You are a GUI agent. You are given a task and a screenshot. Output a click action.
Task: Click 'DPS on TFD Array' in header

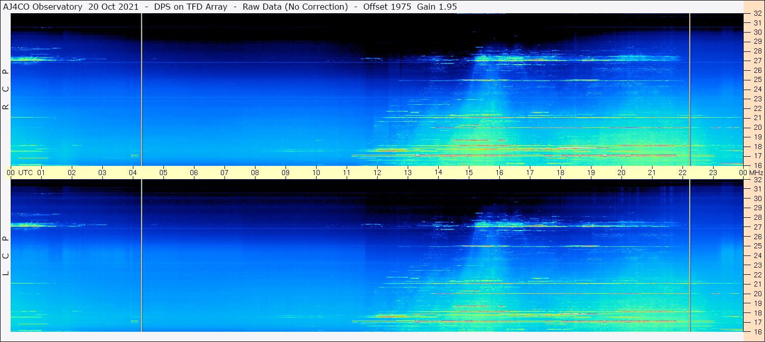191,7
